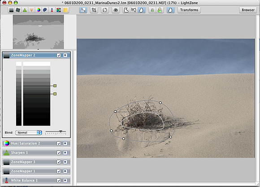The width and height of the screenshot is (260, 187).
Task: Click the blend opacity slider handle
Action: pyautogui.click(x=61, y=131)
